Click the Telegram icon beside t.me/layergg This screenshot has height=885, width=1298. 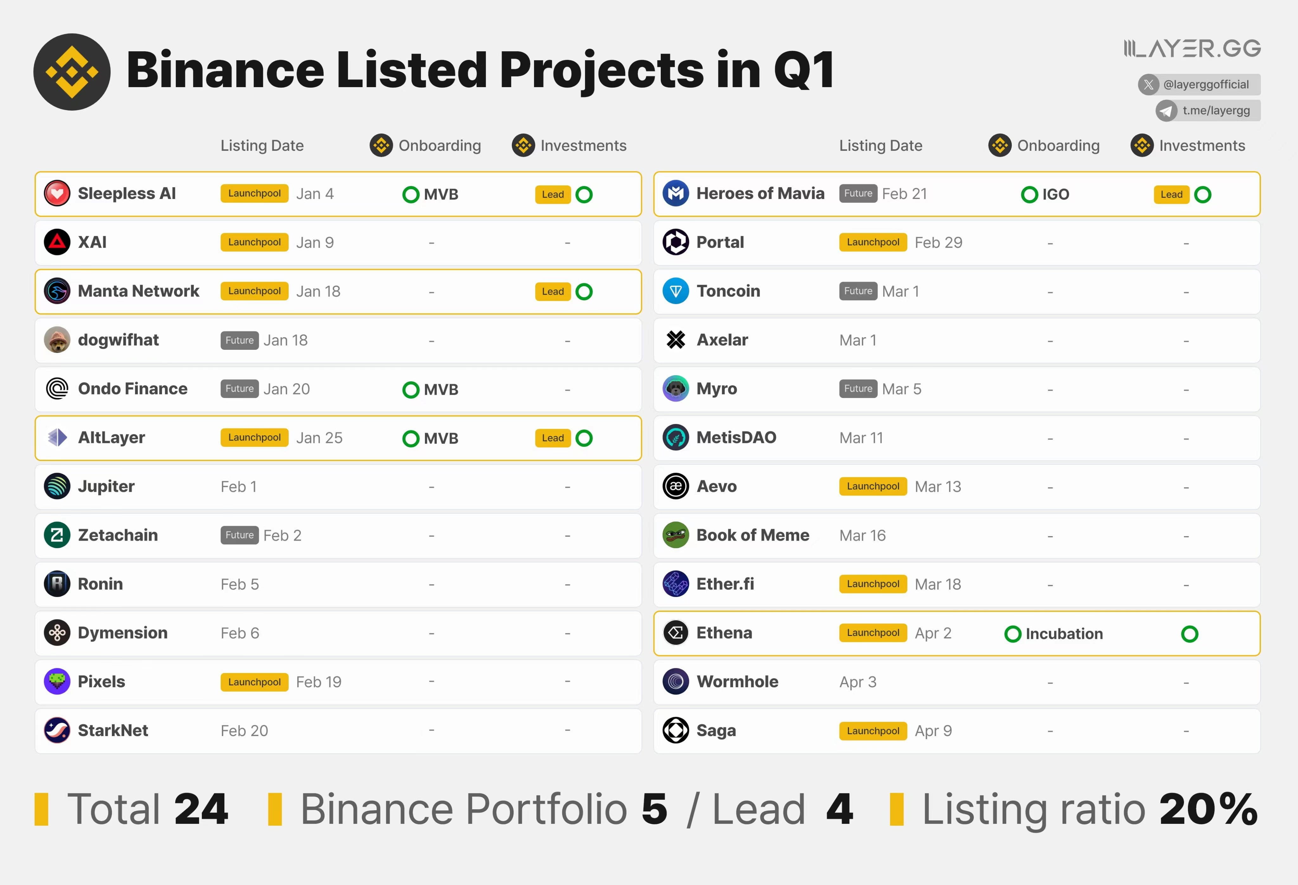point(1166,111)
